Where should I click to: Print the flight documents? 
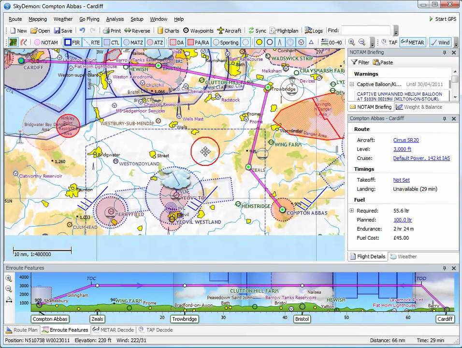pos(112,30)
